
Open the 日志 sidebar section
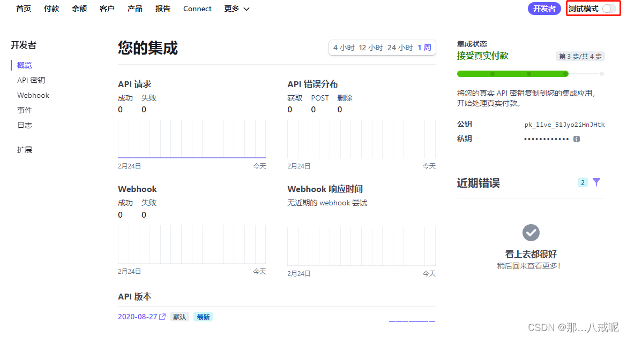click(x=25, y=125)
